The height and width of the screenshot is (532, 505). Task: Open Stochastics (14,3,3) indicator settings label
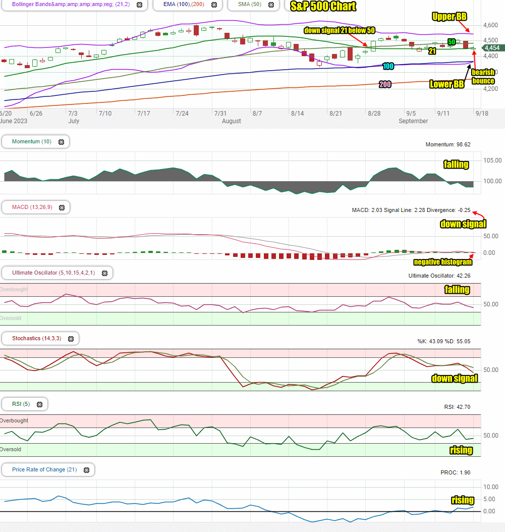tap(37, 338)
